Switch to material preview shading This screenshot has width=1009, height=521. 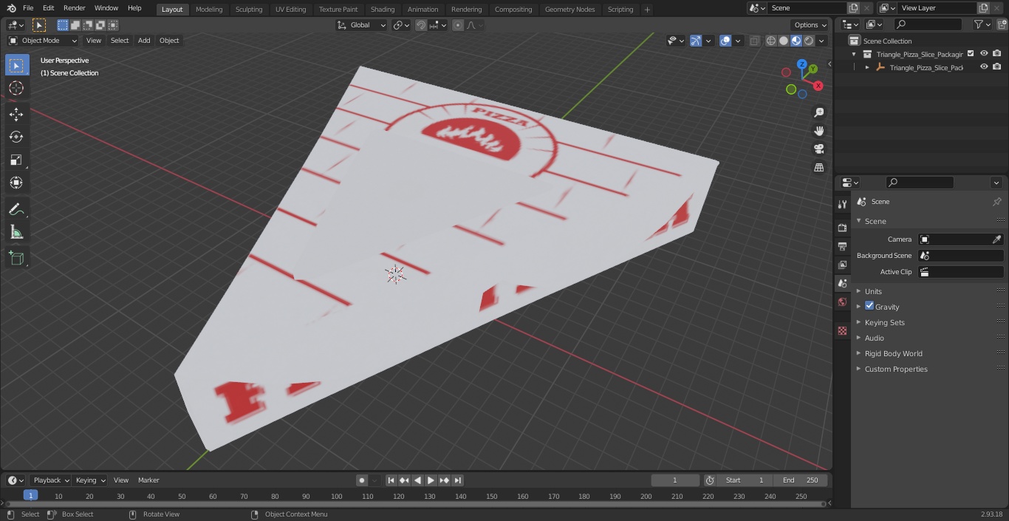(x=796, y=41)
